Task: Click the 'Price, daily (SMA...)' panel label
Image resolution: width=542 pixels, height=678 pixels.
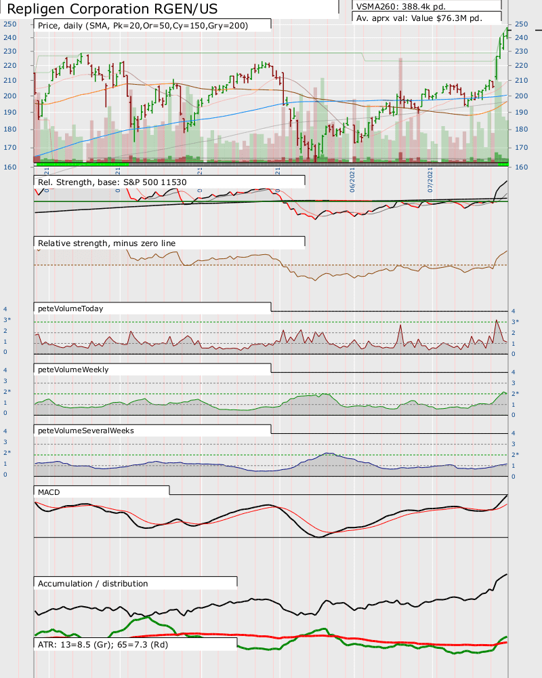Action: [143, 26]
